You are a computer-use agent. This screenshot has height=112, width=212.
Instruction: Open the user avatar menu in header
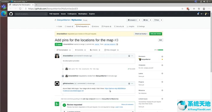click(x=207, y=14)
